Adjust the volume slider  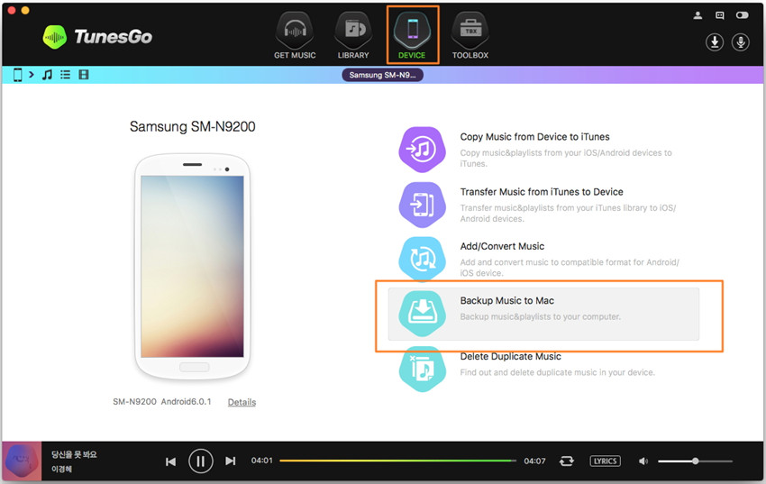[x=695, y=461]
